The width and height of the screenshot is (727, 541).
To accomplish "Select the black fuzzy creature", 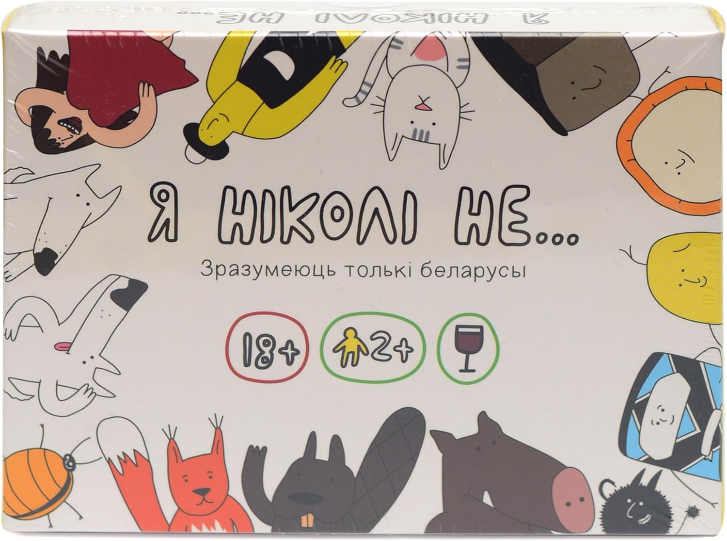I will pyautogui.click(x=630, y=509).
